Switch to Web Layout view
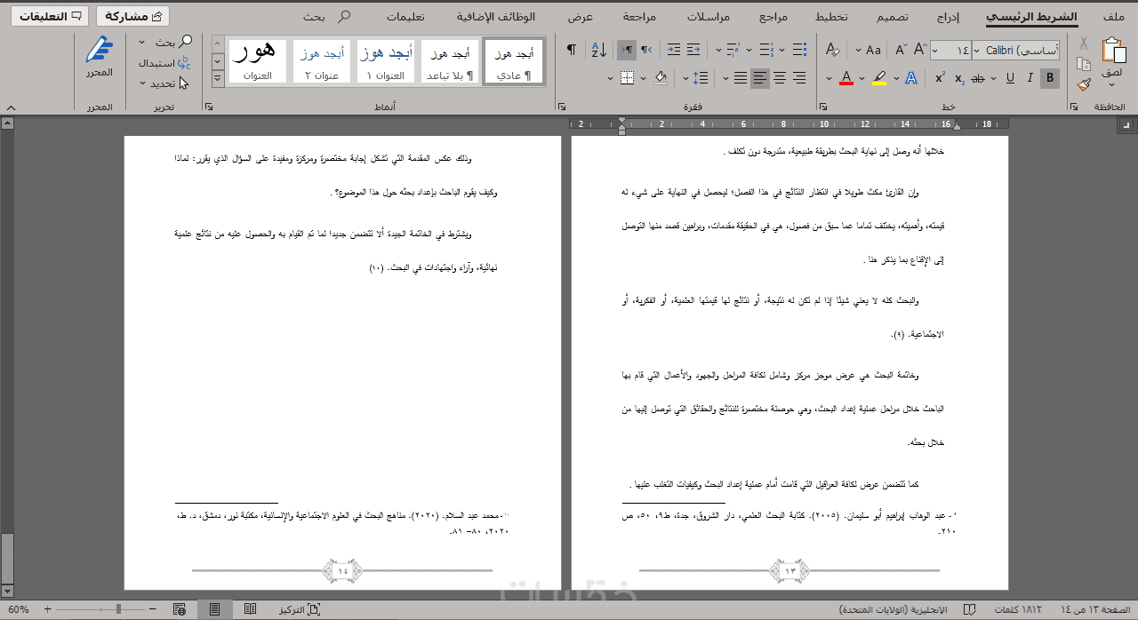 coord(180,609)
